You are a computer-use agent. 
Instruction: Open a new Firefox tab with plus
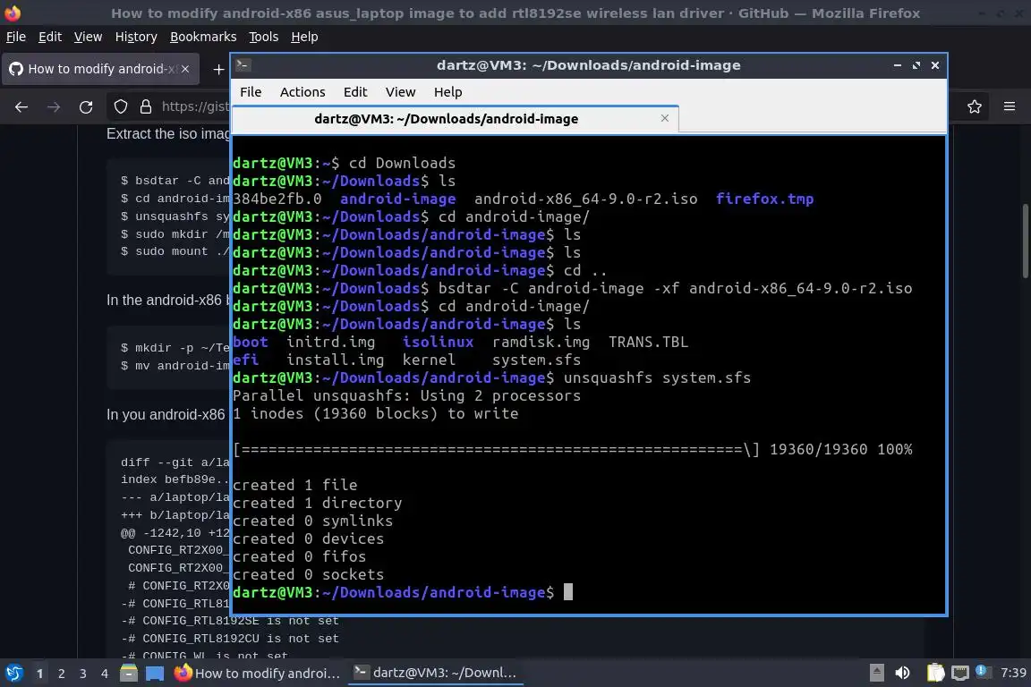pos(218,69)
